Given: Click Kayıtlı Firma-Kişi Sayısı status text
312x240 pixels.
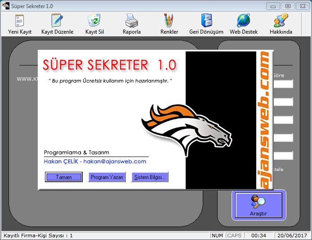Looking at the screenshot, I should click(x=38, y=236).
